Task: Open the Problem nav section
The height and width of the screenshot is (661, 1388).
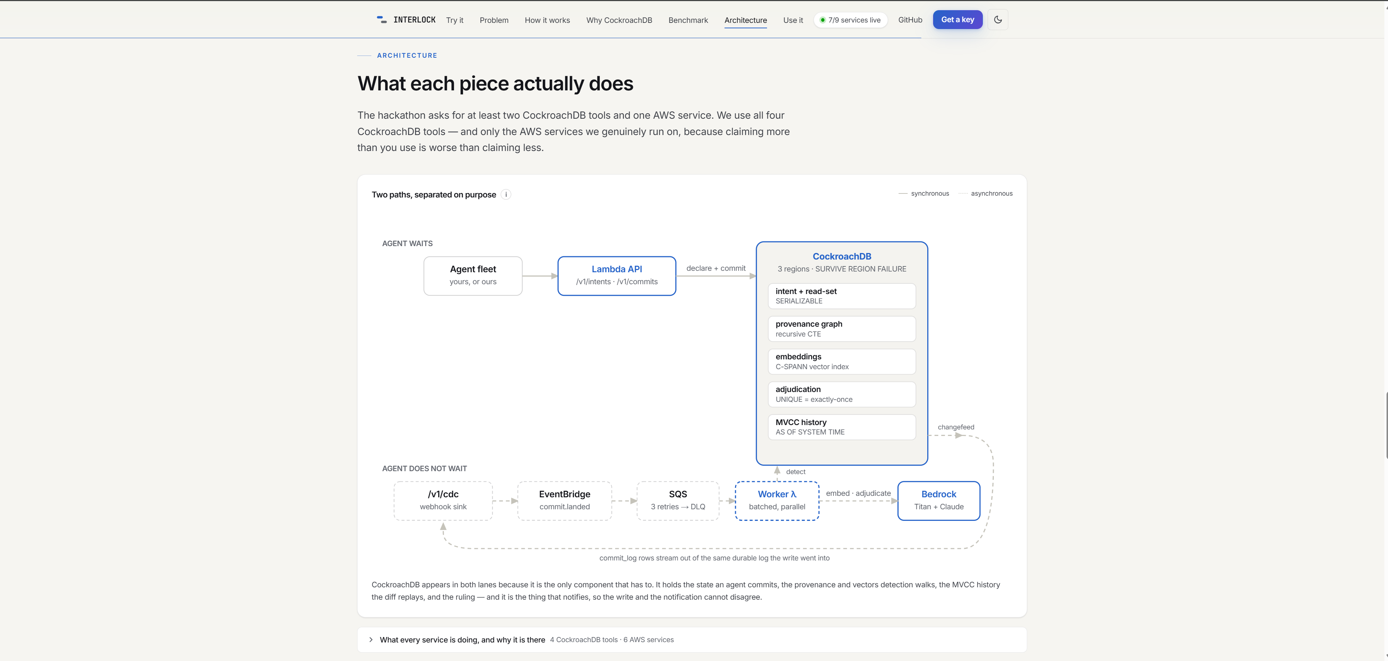Action: point(494,20)
